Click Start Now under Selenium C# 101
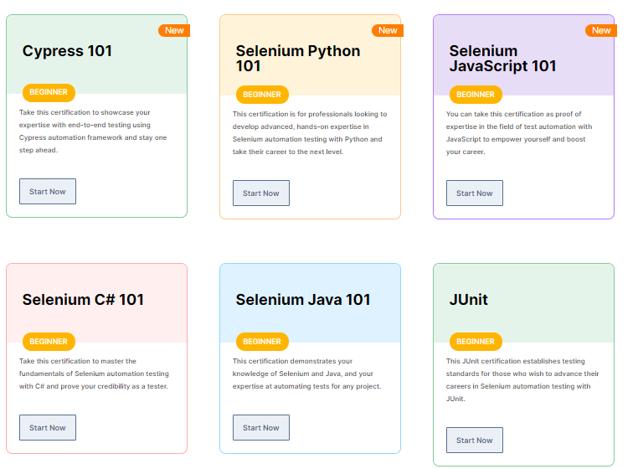The width and height of the screenshot is (638, 469). (48, 428)
